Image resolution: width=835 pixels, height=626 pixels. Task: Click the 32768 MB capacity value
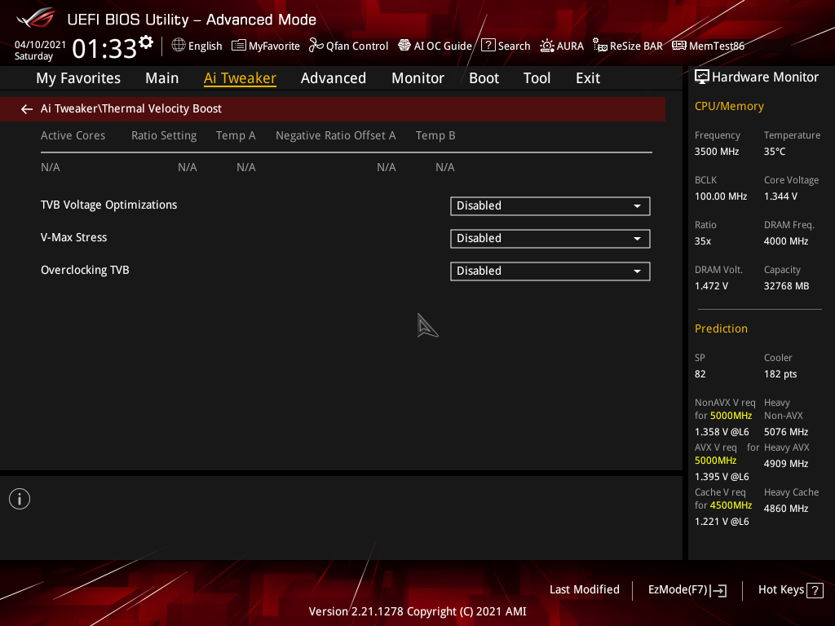(787, 286)
